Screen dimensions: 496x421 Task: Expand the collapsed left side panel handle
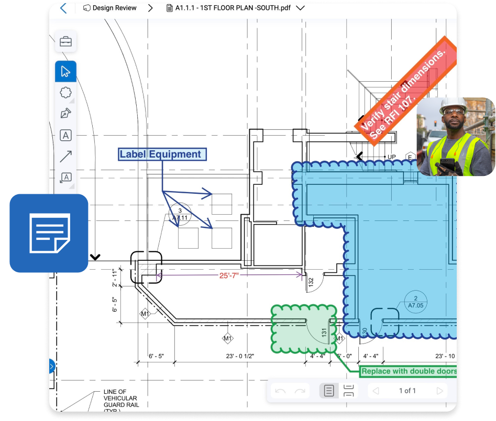[51, 366]
